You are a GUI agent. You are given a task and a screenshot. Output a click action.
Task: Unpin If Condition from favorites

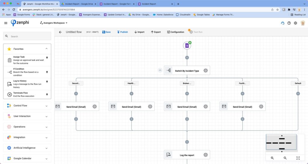(47, 72)
